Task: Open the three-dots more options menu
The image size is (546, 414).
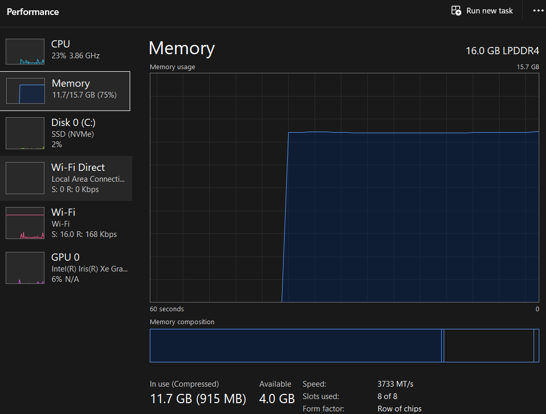Action: (x=538, y=10)
